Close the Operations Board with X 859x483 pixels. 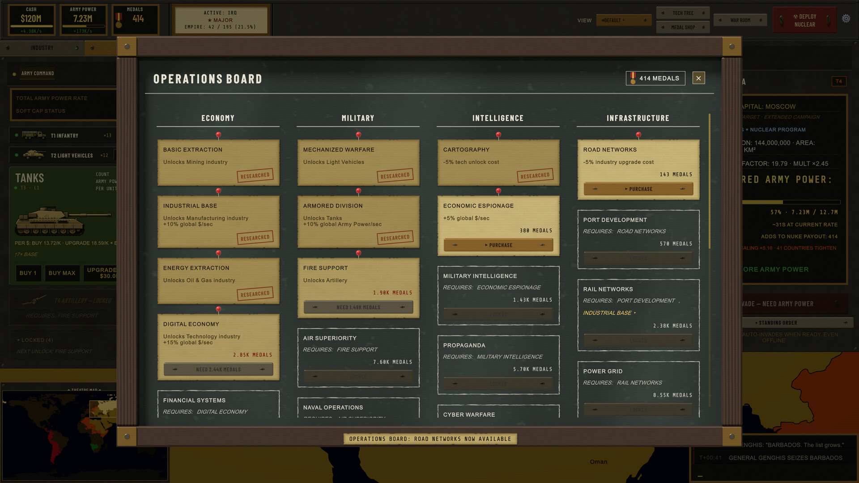pos(698,78)
